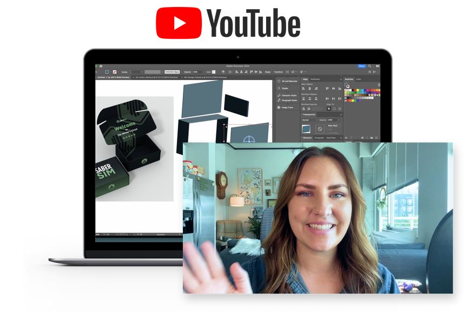
Task: Switch to the Untitled-1 document tab
Action: coord(113,77)
